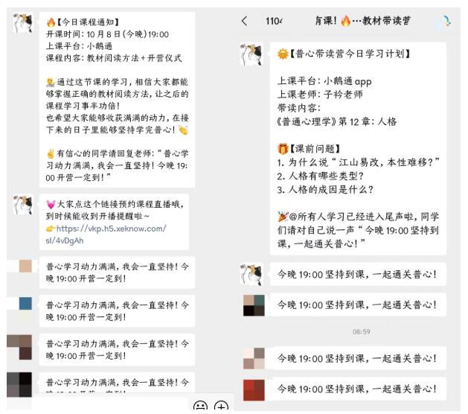The width and height of the screenshot is (468, 414).
Task: Click cat avatar beside 今日课程通知 message
Action: (x=23, y=22)
